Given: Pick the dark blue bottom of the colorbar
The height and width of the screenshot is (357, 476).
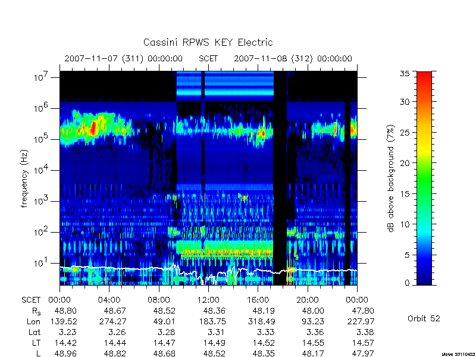Looking at the screenshot, I should click(424, 278).
